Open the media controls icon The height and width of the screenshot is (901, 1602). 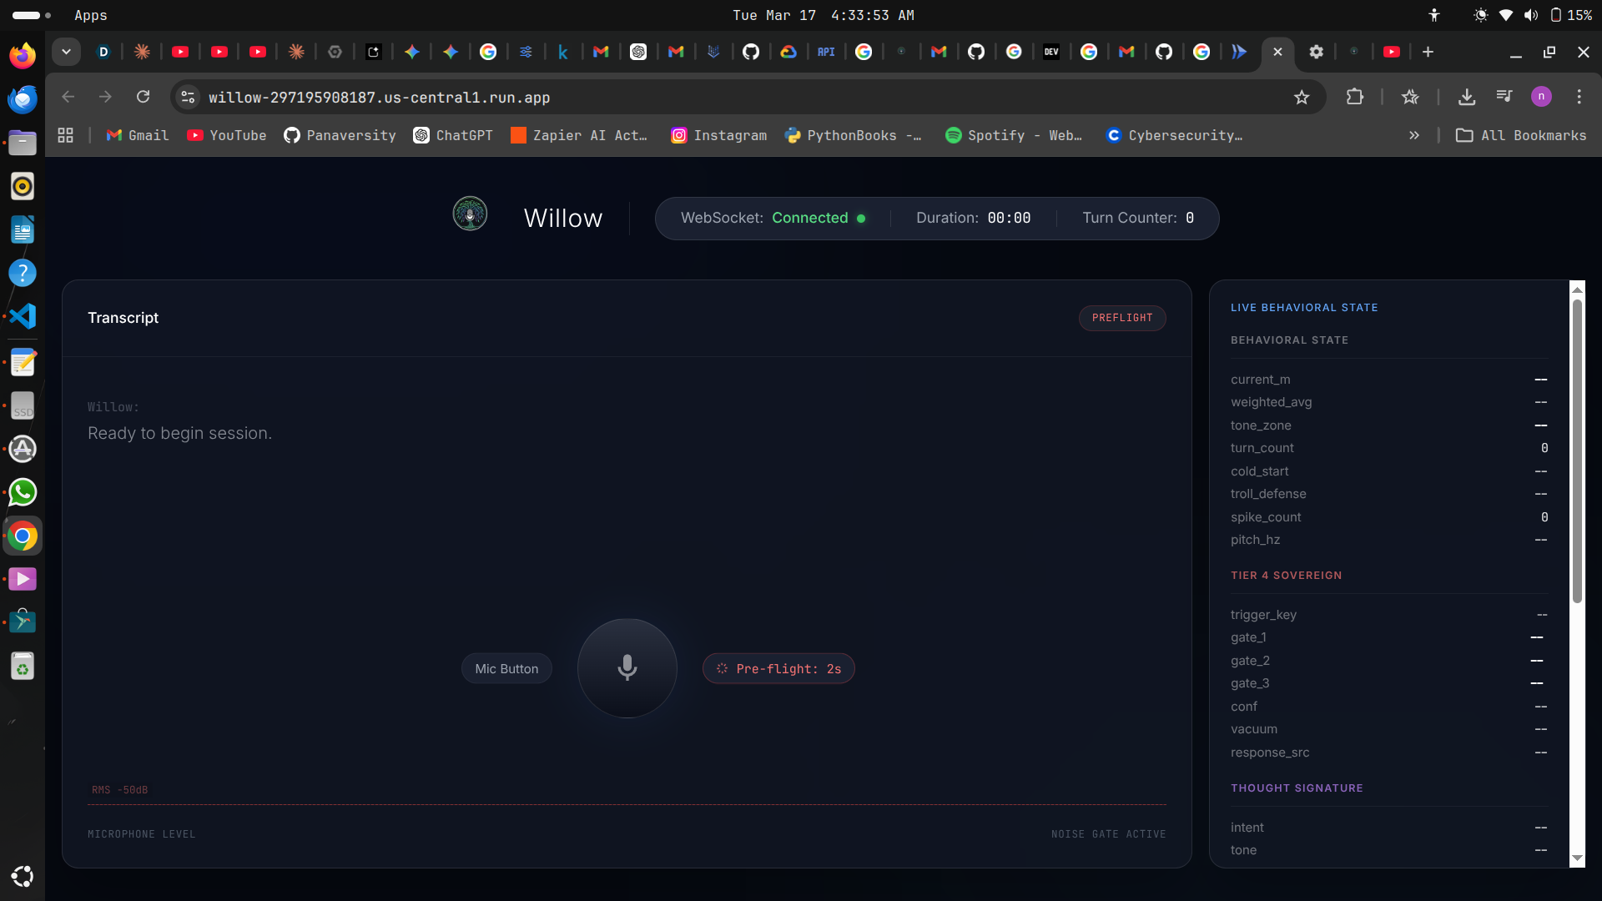click(x=1504, y=97)
